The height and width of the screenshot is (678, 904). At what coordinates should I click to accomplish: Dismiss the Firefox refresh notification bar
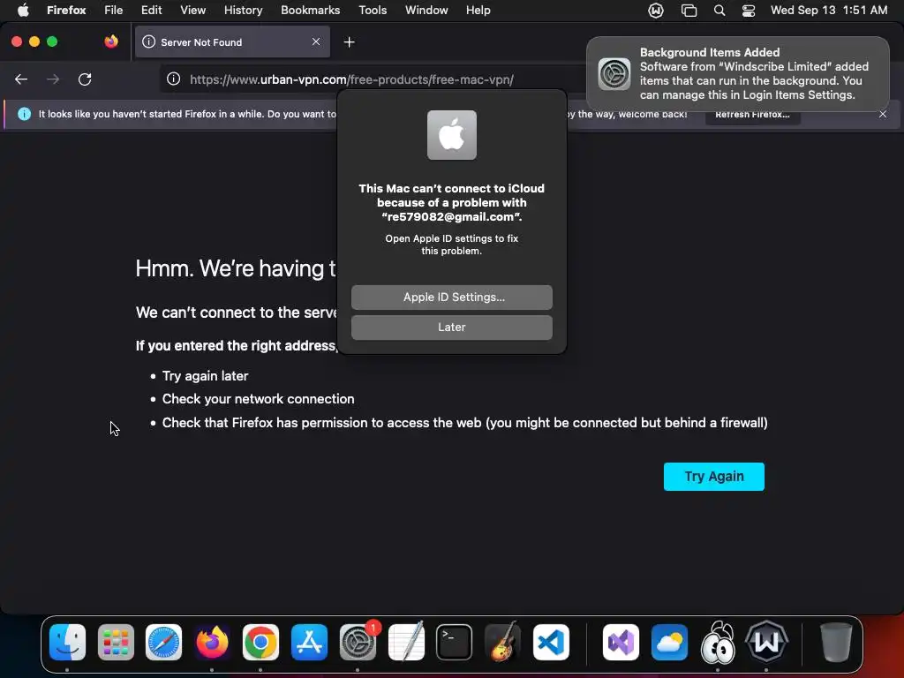(x=883, y=114)
